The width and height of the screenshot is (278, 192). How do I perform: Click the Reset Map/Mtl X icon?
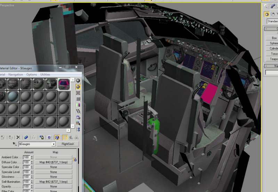click(18, 137)
